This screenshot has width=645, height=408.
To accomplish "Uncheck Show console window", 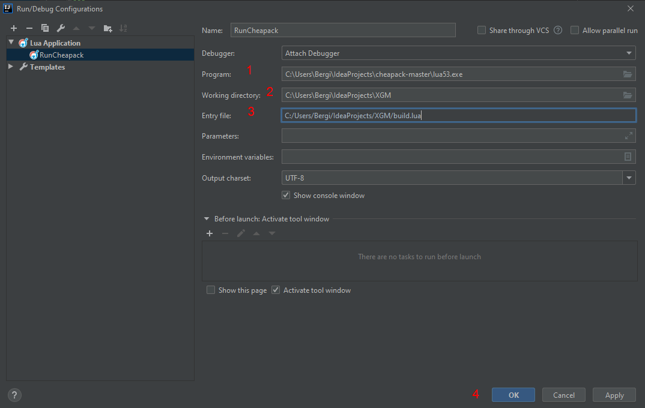I will pyautogui.click(x=286, y=195).
